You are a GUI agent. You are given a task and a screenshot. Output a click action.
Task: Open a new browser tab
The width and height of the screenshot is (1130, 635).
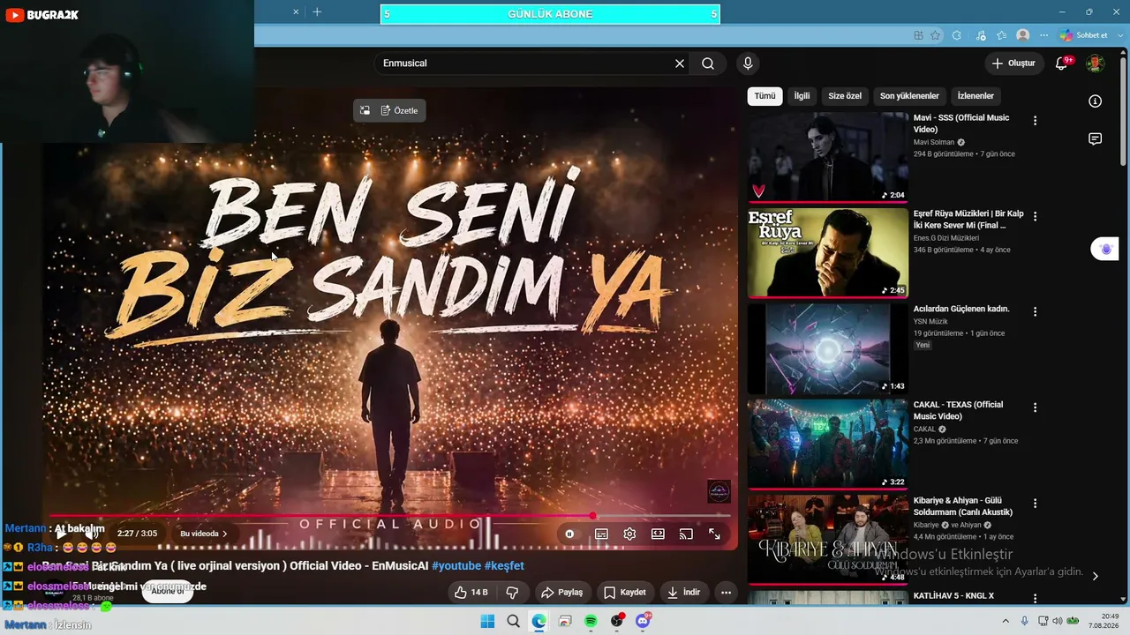point(317,11)
